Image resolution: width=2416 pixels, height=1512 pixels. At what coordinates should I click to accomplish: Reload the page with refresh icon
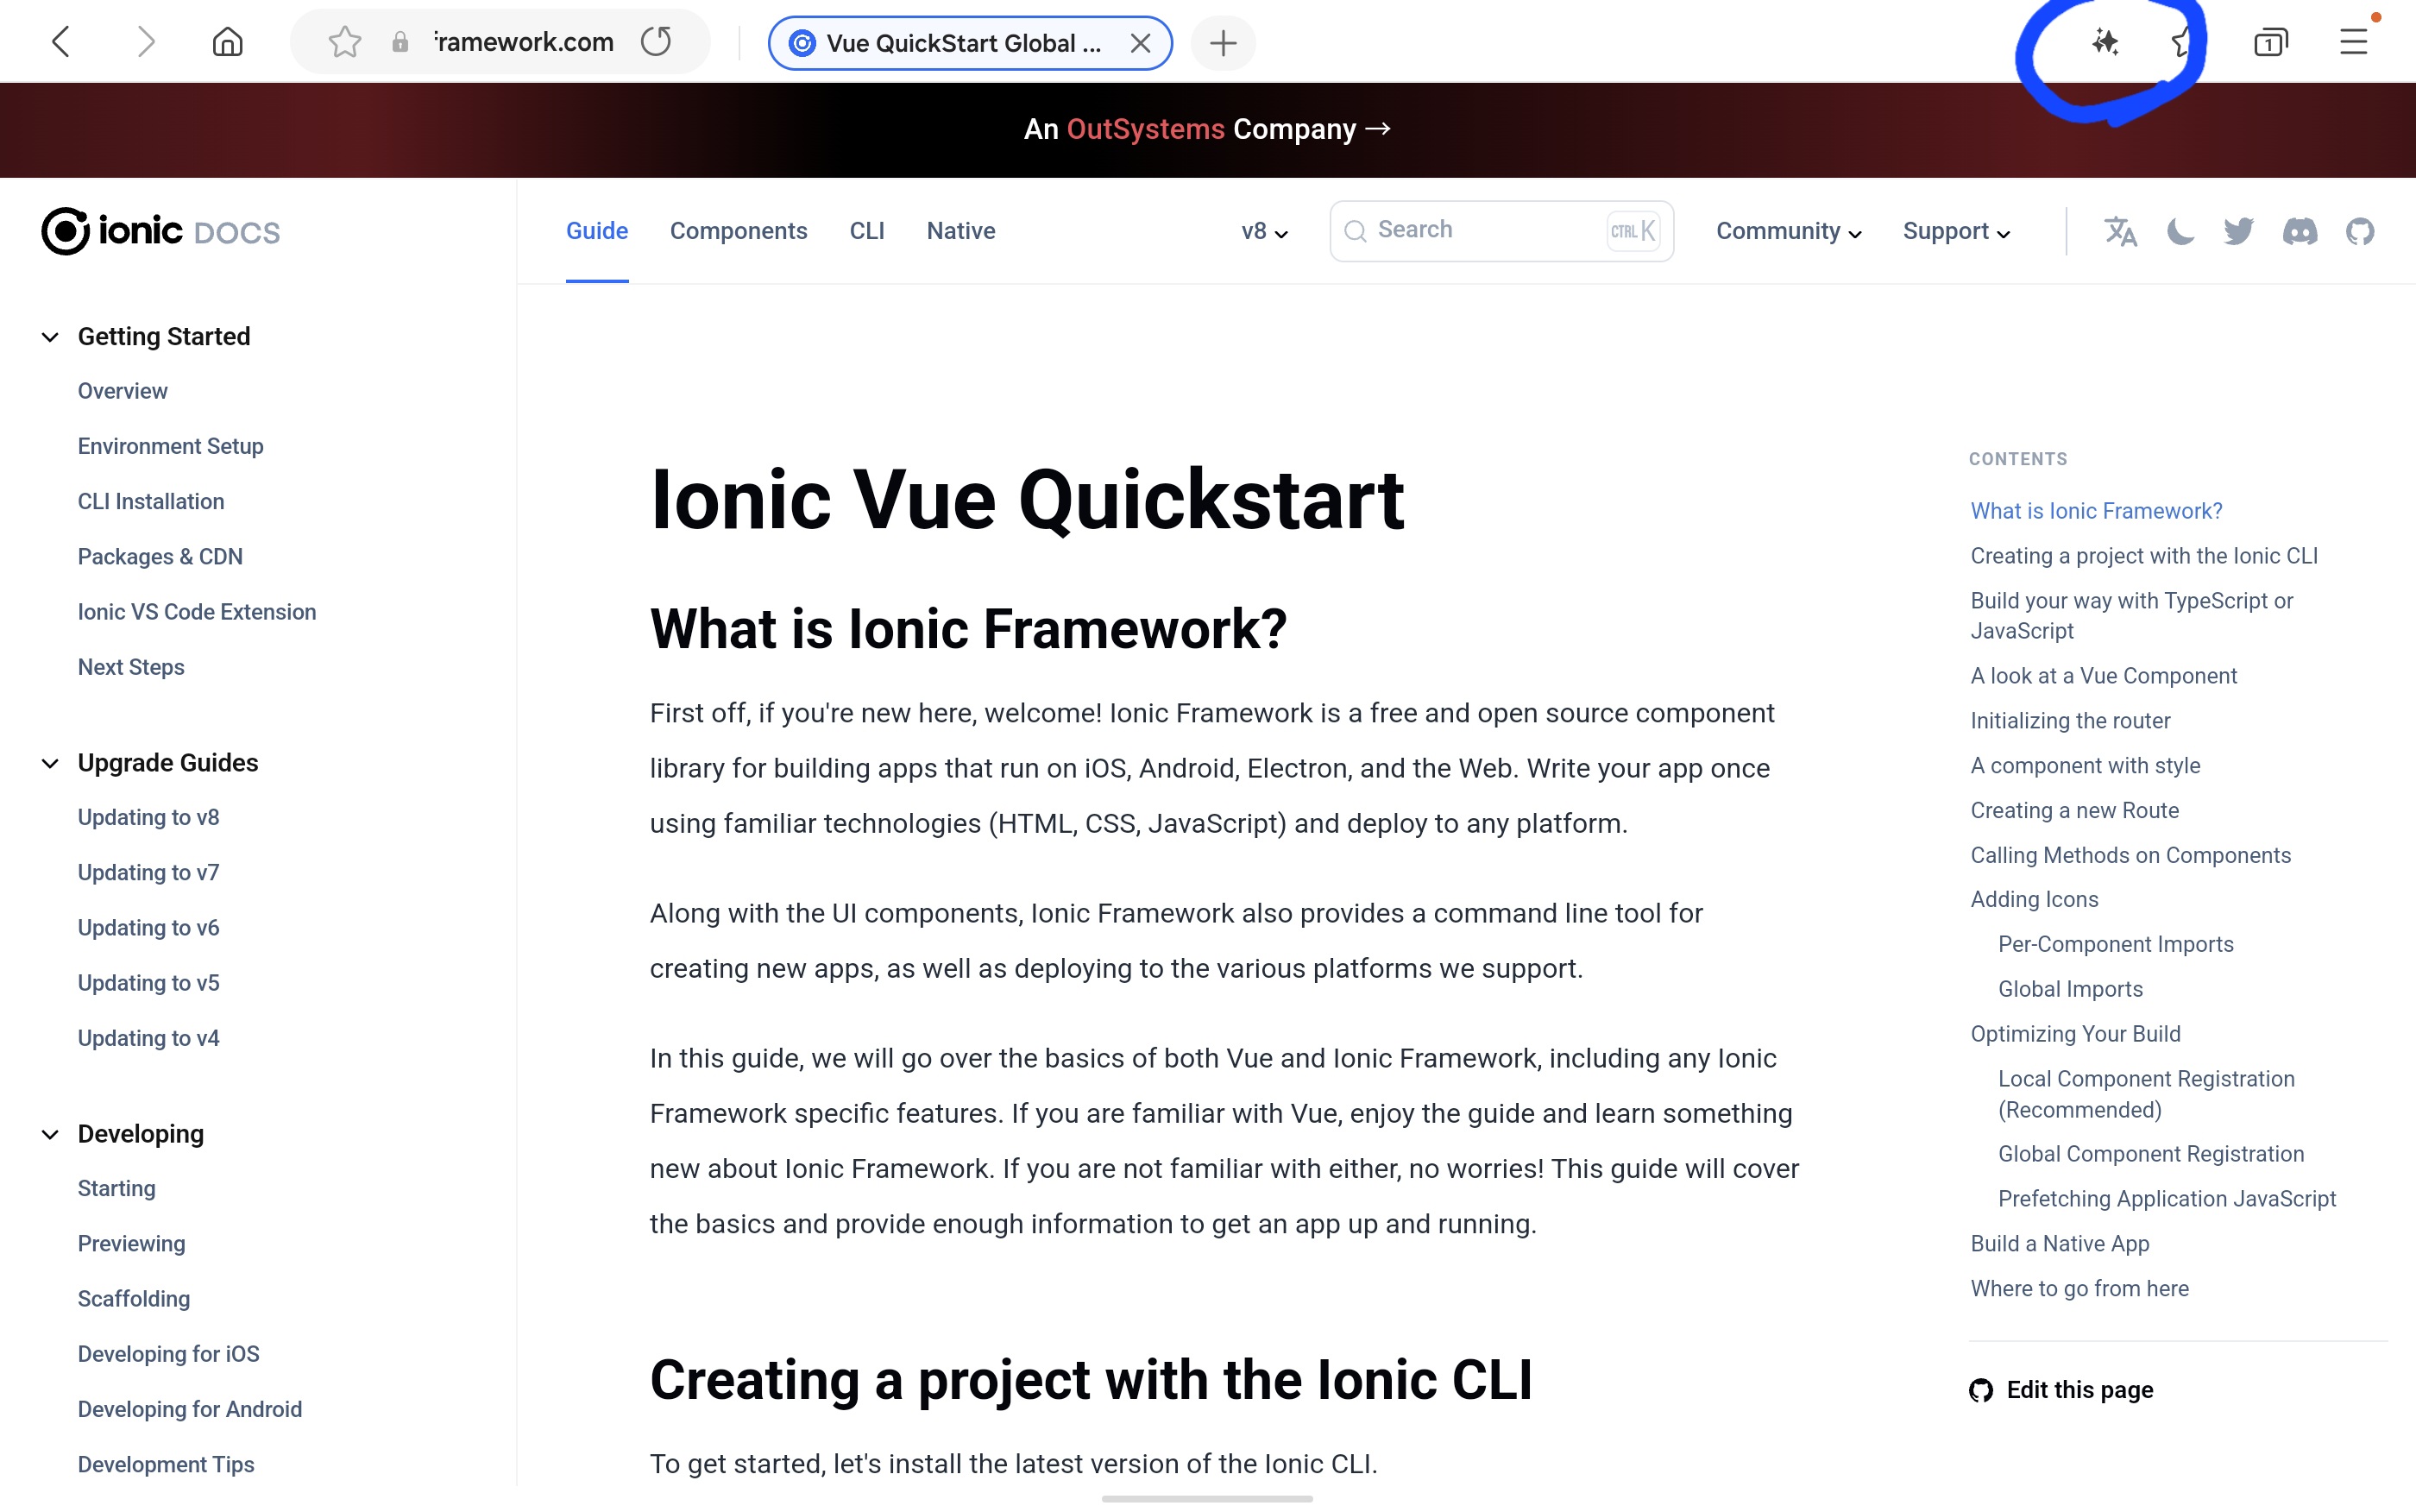657,42
